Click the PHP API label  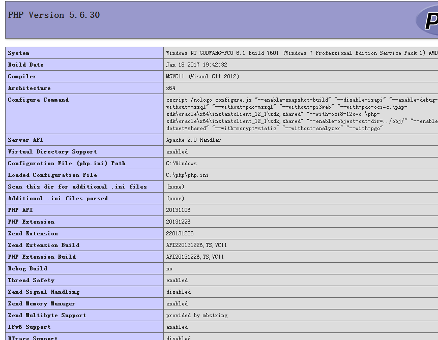(20, 210)
